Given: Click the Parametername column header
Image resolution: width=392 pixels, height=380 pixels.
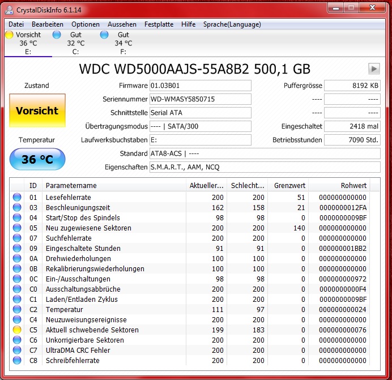Looking at the screenshot, I should click(114, 186).
